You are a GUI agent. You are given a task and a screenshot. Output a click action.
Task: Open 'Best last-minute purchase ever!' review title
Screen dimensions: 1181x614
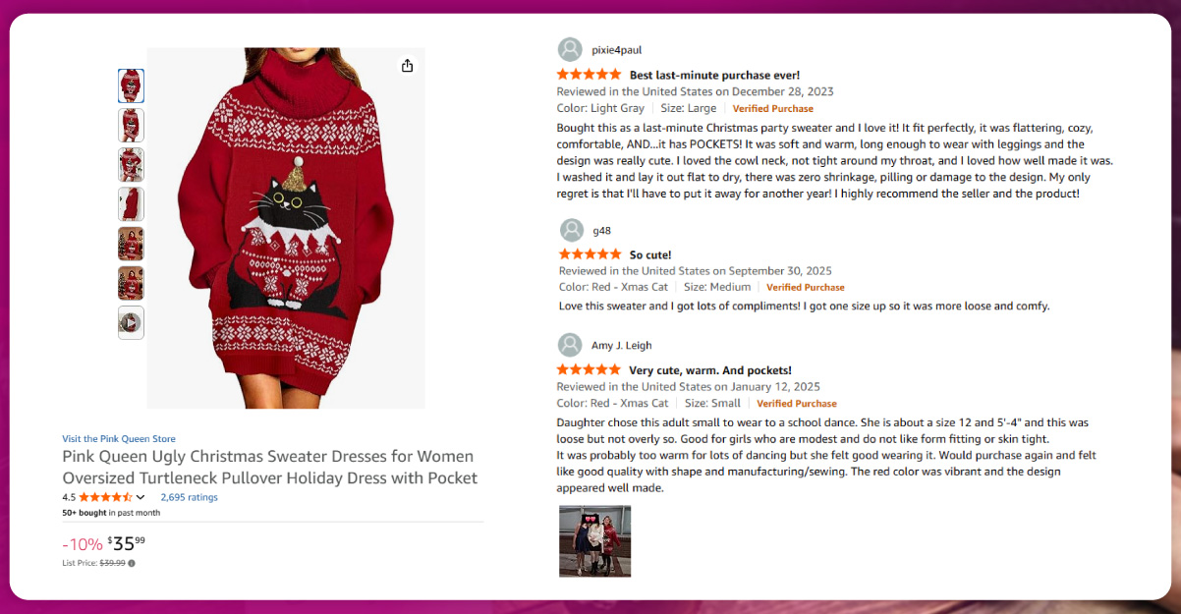pyautogui.click(x=714, y=75)
